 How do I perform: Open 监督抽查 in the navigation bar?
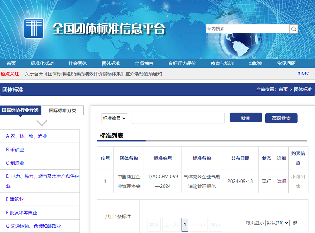(x=144, y=63)
